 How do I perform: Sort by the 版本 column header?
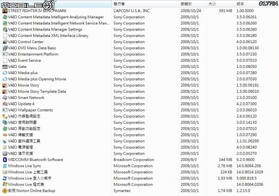click(256, 4)
